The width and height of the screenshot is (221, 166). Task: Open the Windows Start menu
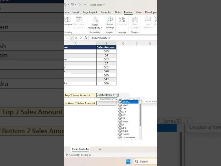tap(128, 162)
